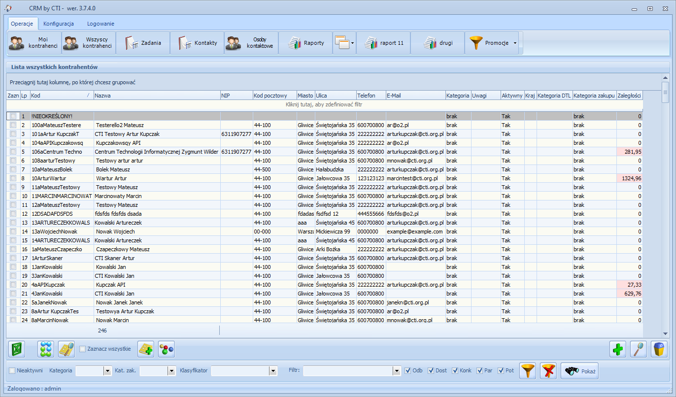Uncheck the Odb checkbox
The image size is (676, 397).
coord(407,370)
